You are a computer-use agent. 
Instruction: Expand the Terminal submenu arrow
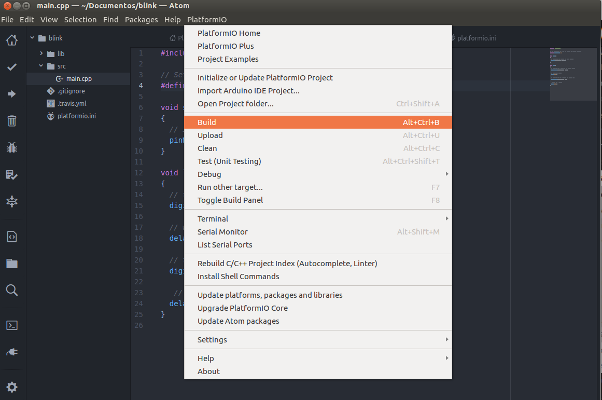click(447, 218)
